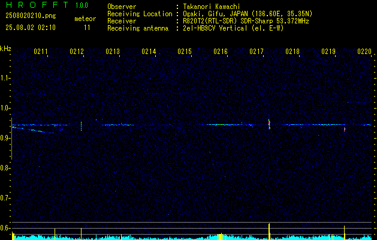Click the 0215 time axis marker
This screenshot has width=377, height=240.
[x=185, y=52]
